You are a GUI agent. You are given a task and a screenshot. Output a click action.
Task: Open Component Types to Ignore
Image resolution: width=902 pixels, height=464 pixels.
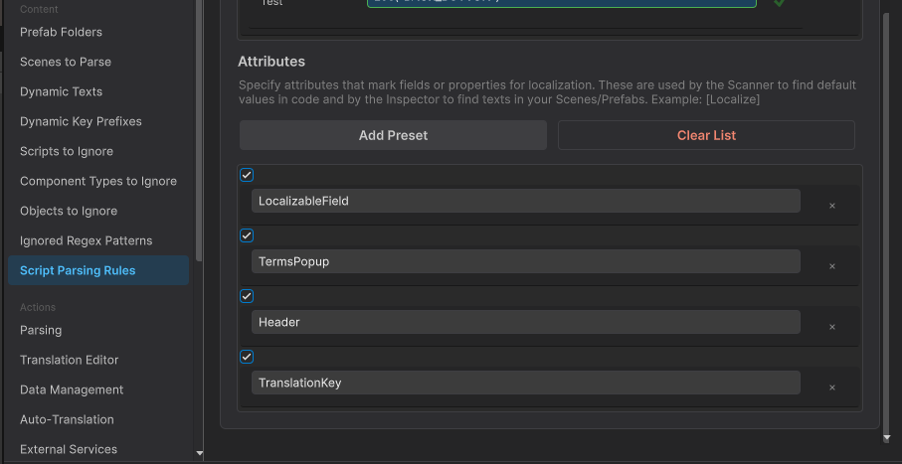[98, 181]
